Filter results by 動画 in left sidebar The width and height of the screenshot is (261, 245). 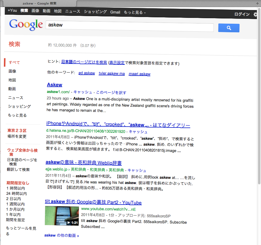click(12, 89)
